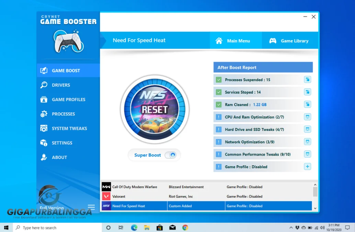Viewport: 355px width, 232px height.
Task: Click the CPU And Ram Optimization alert icon
Action: tap(219, 117)
